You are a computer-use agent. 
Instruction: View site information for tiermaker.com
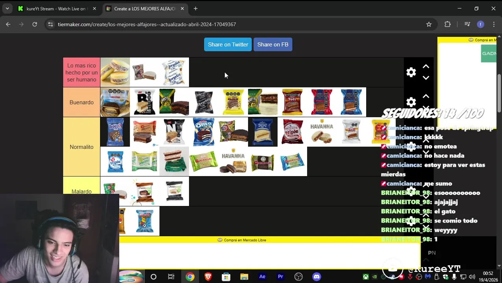[x=50, y=24]
